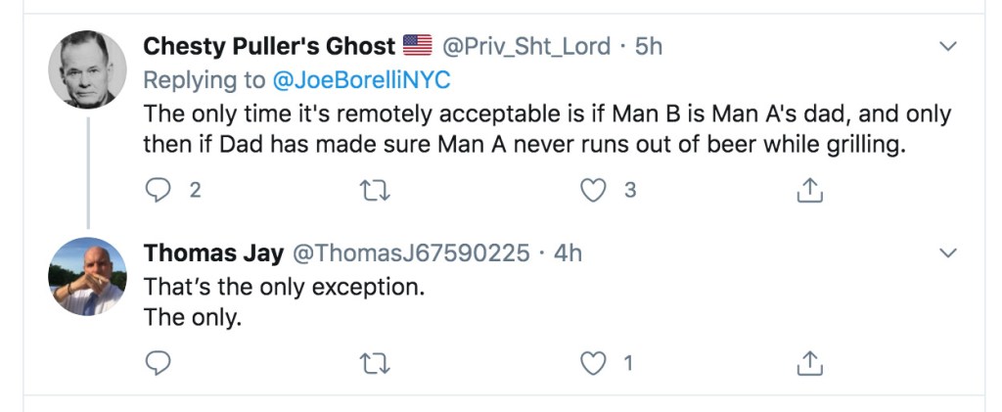Image resolution: width=1002 pixels, height=412 pixels.
Task: Retweet Thomas Jay's tweet
Action: [x=375, y=364]
